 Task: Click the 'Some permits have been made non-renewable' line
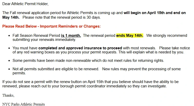(x=88, y=61)
